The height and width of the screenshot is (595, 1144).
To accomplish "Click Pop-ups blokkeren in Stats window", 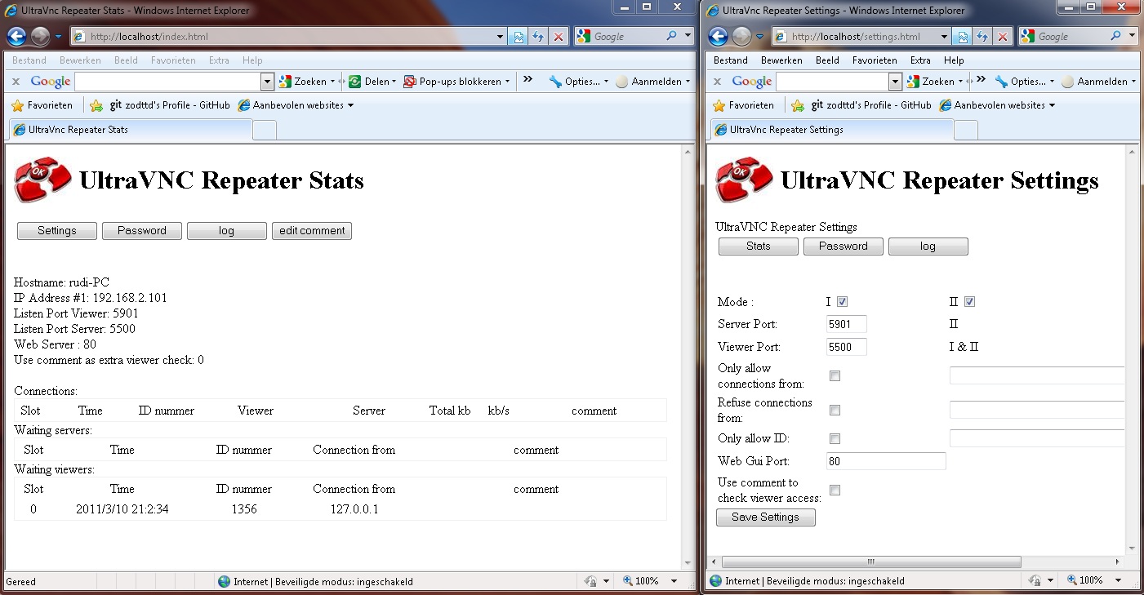I will point(456,82).
